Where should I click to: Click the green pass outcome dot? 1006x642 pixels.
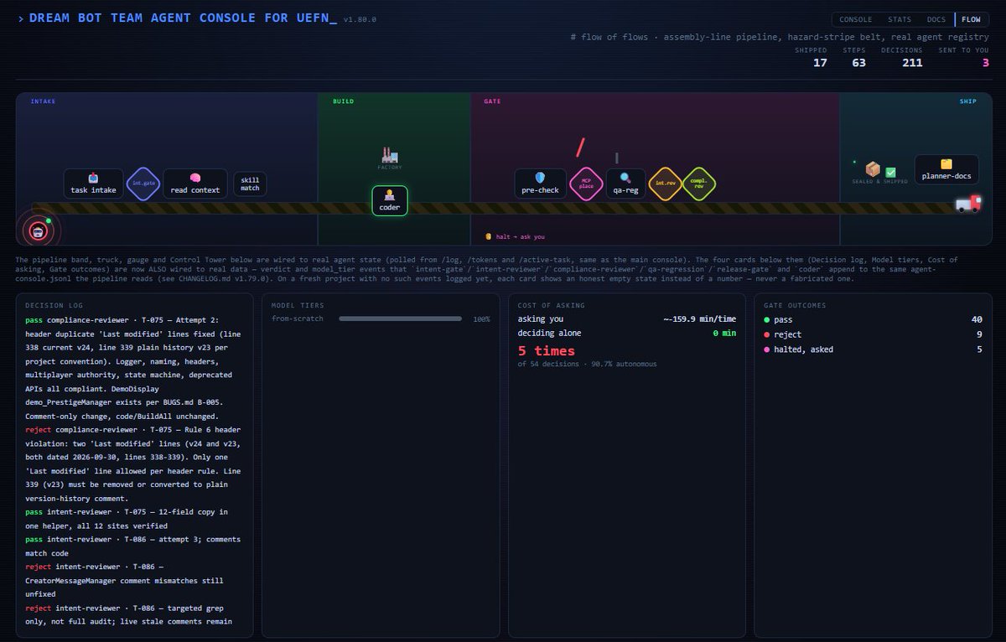click(767, 319)
